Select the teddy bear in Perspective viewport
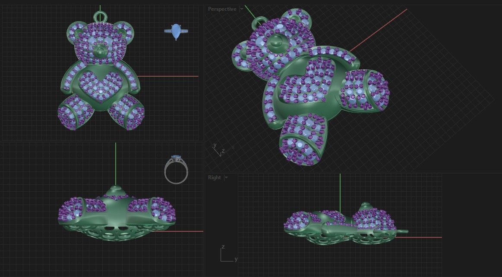The height and width of the screenshot is (277, 502). 310,86
